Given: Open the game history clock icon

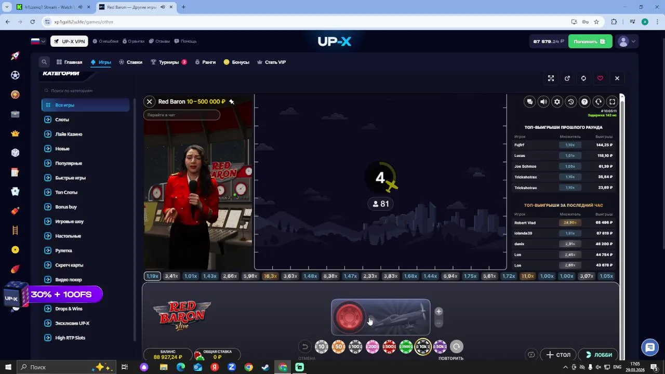Looking at the screenshot, I should pyautogui.click(x=571, y=102).
